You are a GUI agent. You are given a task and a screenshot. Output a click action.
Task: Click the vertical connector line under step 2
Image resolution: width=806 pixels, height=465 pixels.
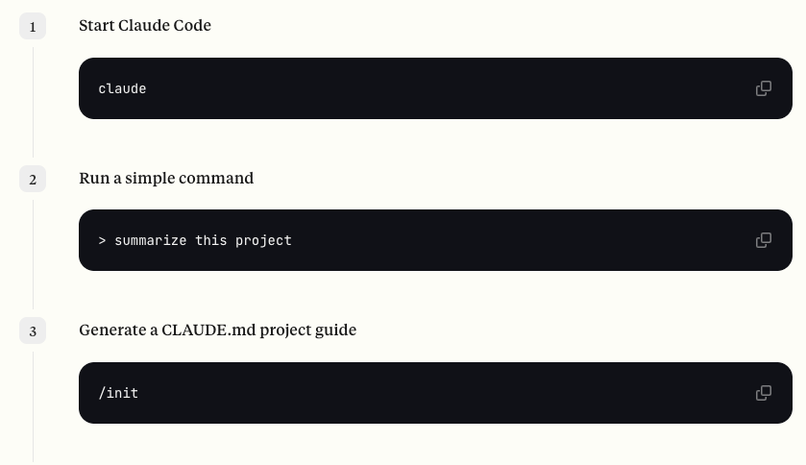tap(33, 255)
